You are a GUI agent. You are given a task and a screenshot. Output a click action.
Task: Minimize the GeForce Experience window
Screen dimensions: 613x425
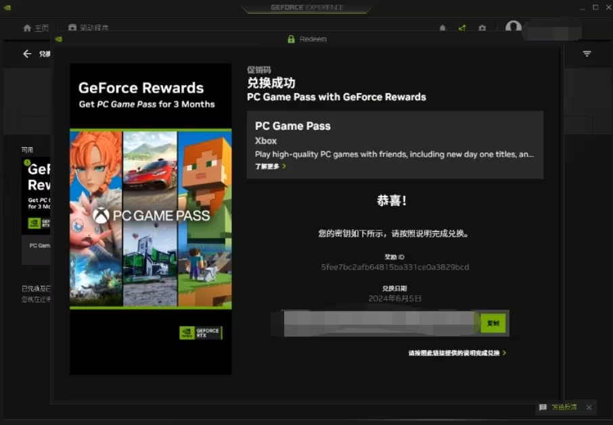583,7
